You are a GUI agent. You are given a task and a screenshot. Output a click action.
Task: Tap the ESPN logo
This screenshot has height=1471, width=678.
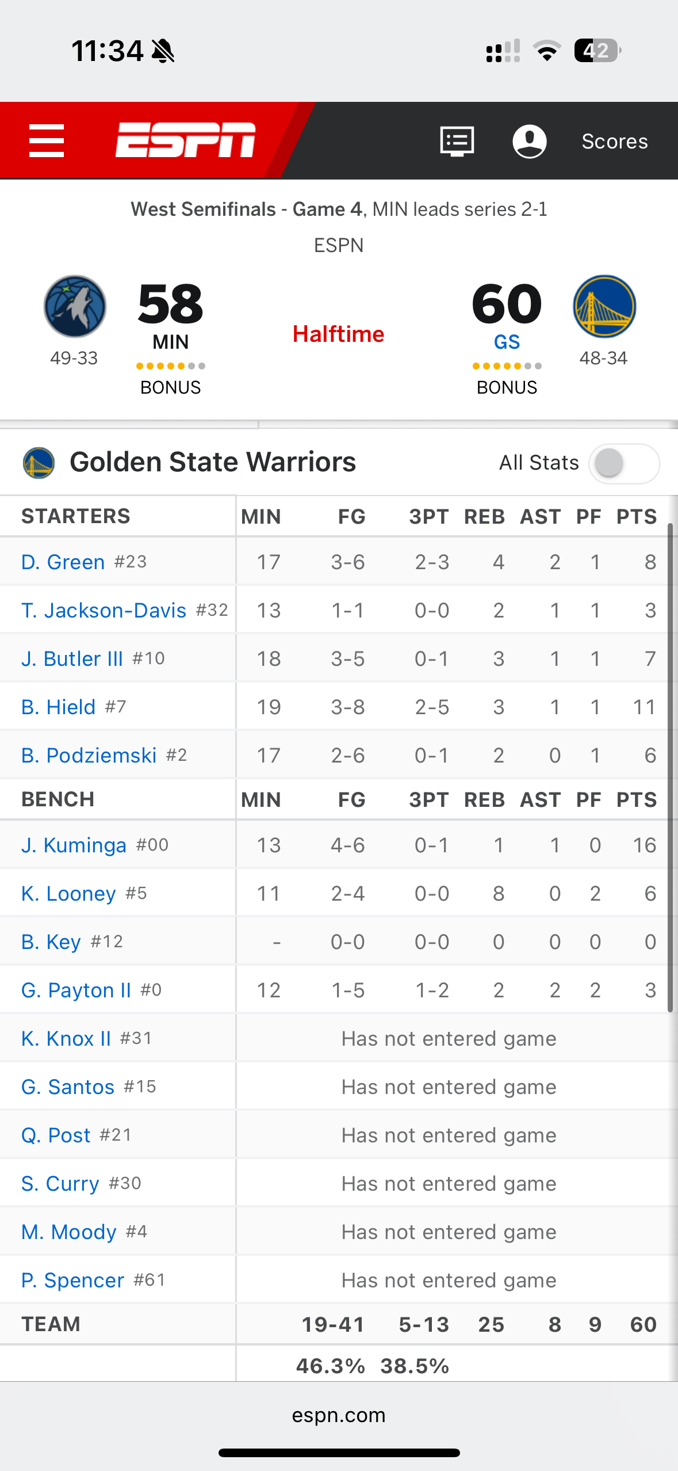186,140
